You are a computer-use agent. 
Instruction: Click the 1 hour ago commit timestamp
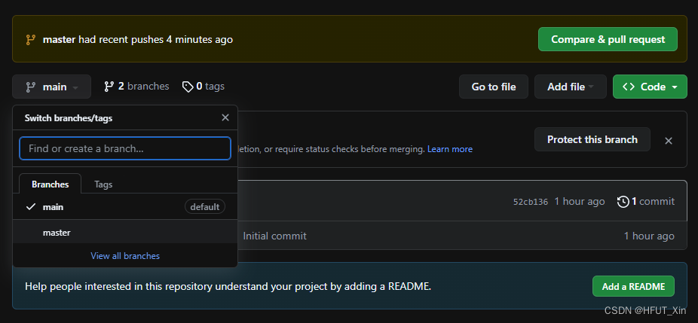(x=580, y=202)
